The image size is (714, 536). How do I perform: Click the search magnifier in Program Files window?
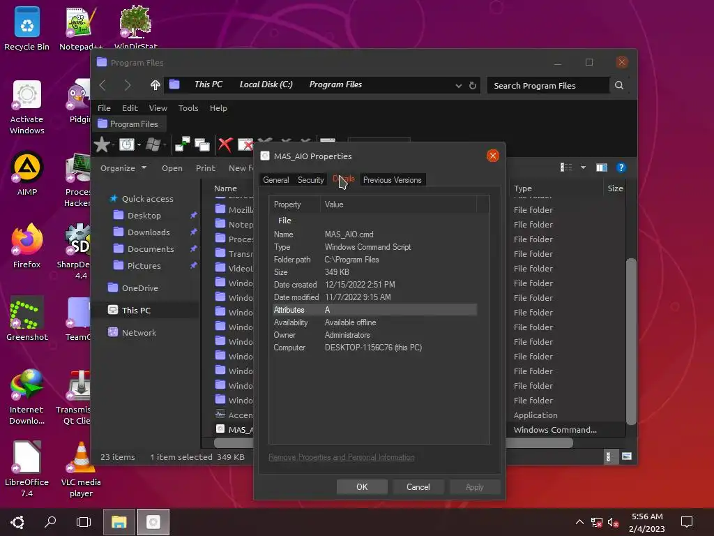(619, 85)
